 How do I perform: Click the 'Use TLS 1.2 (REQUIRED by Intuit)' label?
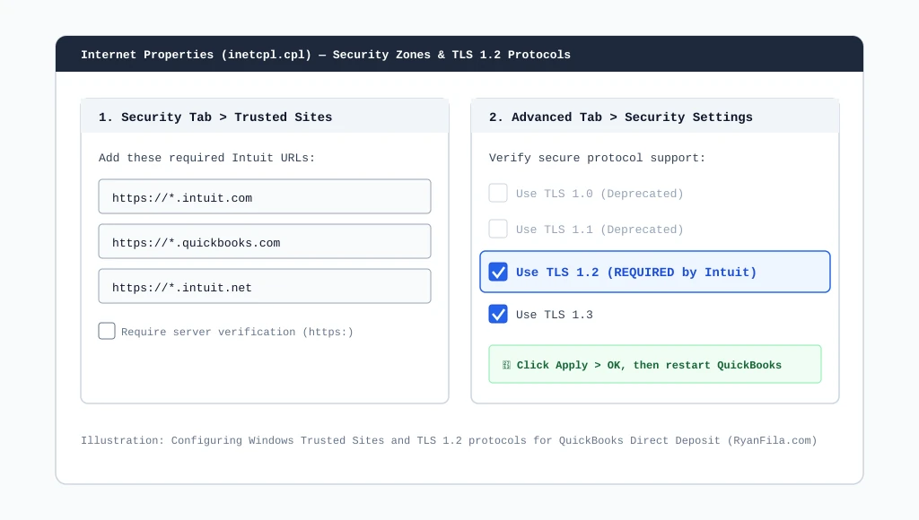click(636, 273)
